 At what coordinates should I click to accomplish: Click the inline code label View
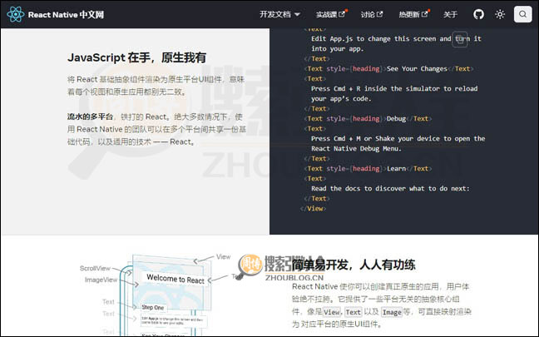(331, 312)
